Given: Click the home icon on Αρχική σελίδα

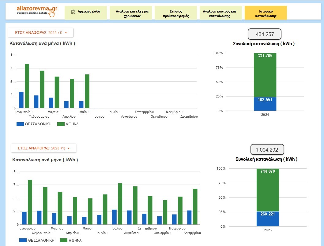Looking at the screenshot, I should coord(73,12).
